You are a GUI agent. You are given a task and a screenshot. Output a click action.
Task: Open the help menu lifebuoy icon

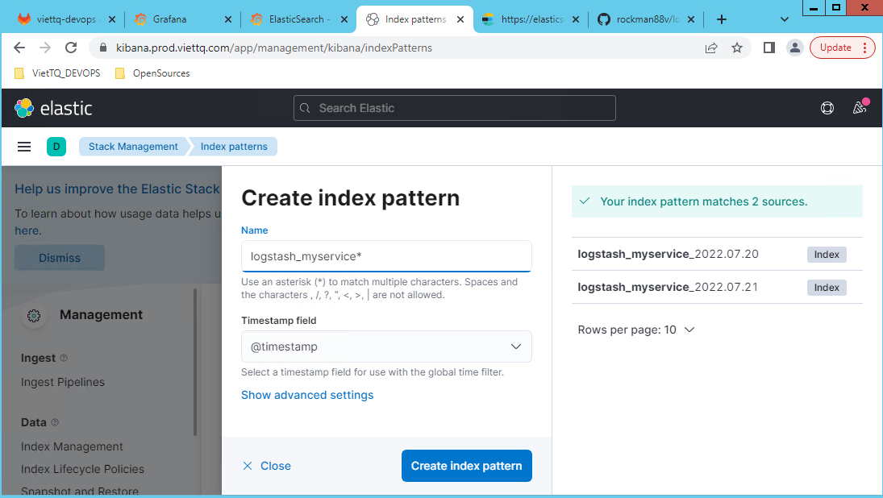827,108
